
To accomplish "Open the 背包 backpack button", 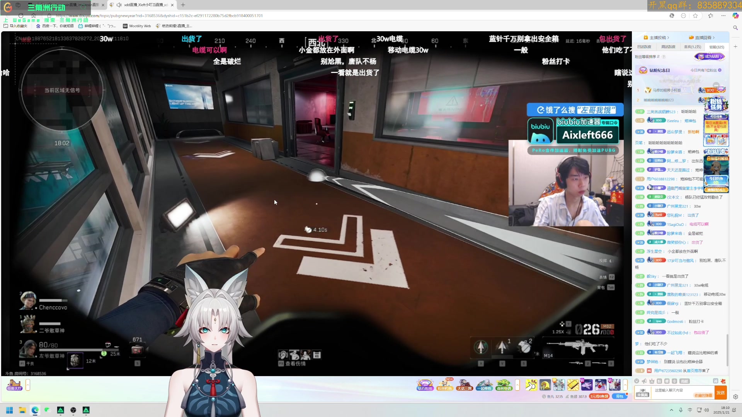I will [619, 397].
